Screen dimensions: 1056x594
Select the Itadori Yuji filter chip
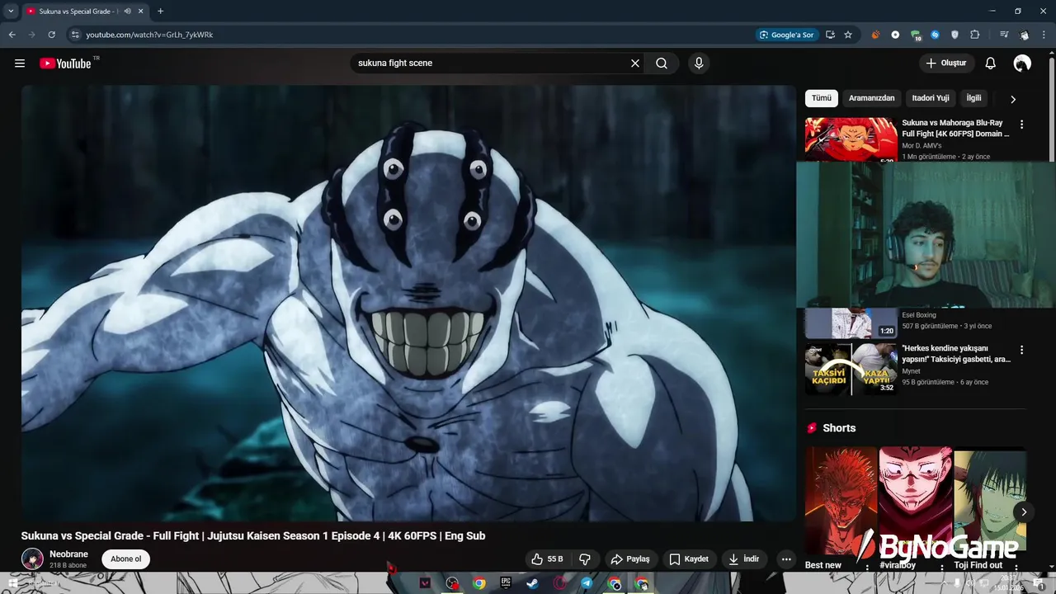(931, 98)
